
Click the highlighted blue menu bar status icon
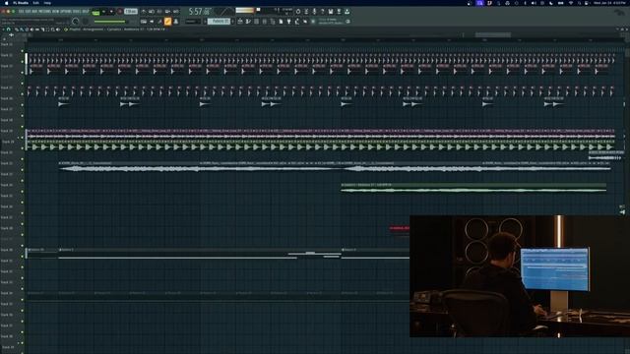coord(479,3)
